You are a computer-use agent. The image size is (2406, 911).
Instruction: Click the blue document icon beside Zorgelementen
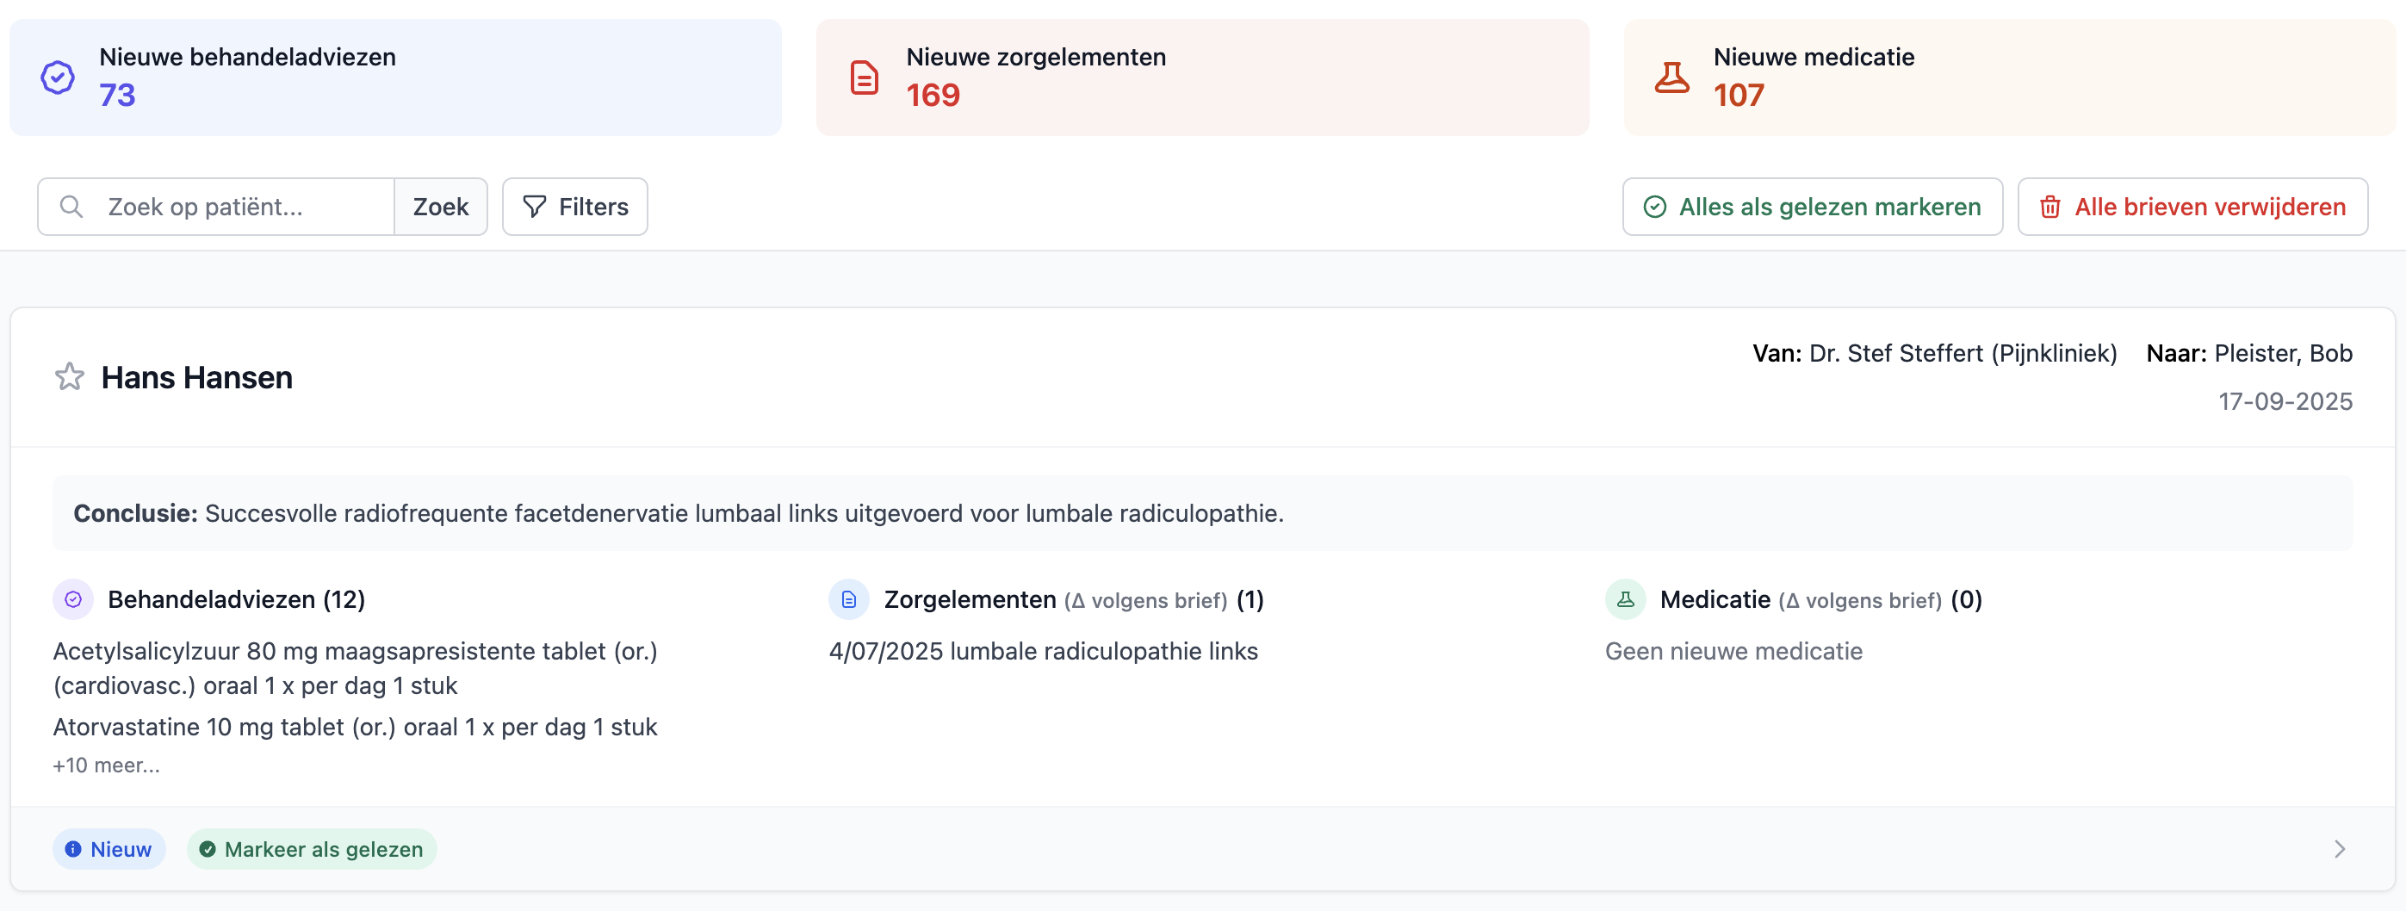tap(848, 599)
